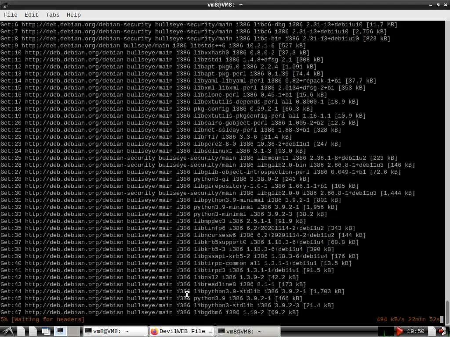Open the Help menu
Viewport: 450px width, 337px height.
[x=74, y=15]
